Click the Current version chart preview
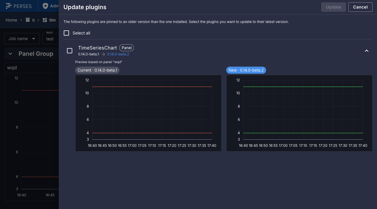The width and height of the screenshot is (377, 209). (148, 113)
